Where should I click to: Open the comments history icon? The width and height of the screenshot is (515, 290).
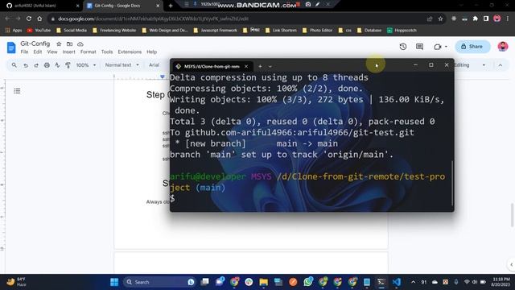tap(419, 47)
